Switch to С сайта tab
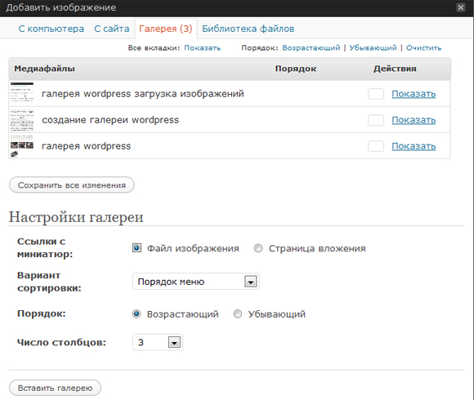Viewport: 474px width, 400px height. (x=111, y=29)
